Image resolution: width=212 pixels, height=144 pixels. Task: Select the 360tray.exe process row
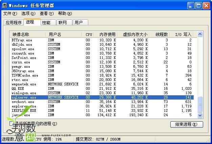coord(102,71)
